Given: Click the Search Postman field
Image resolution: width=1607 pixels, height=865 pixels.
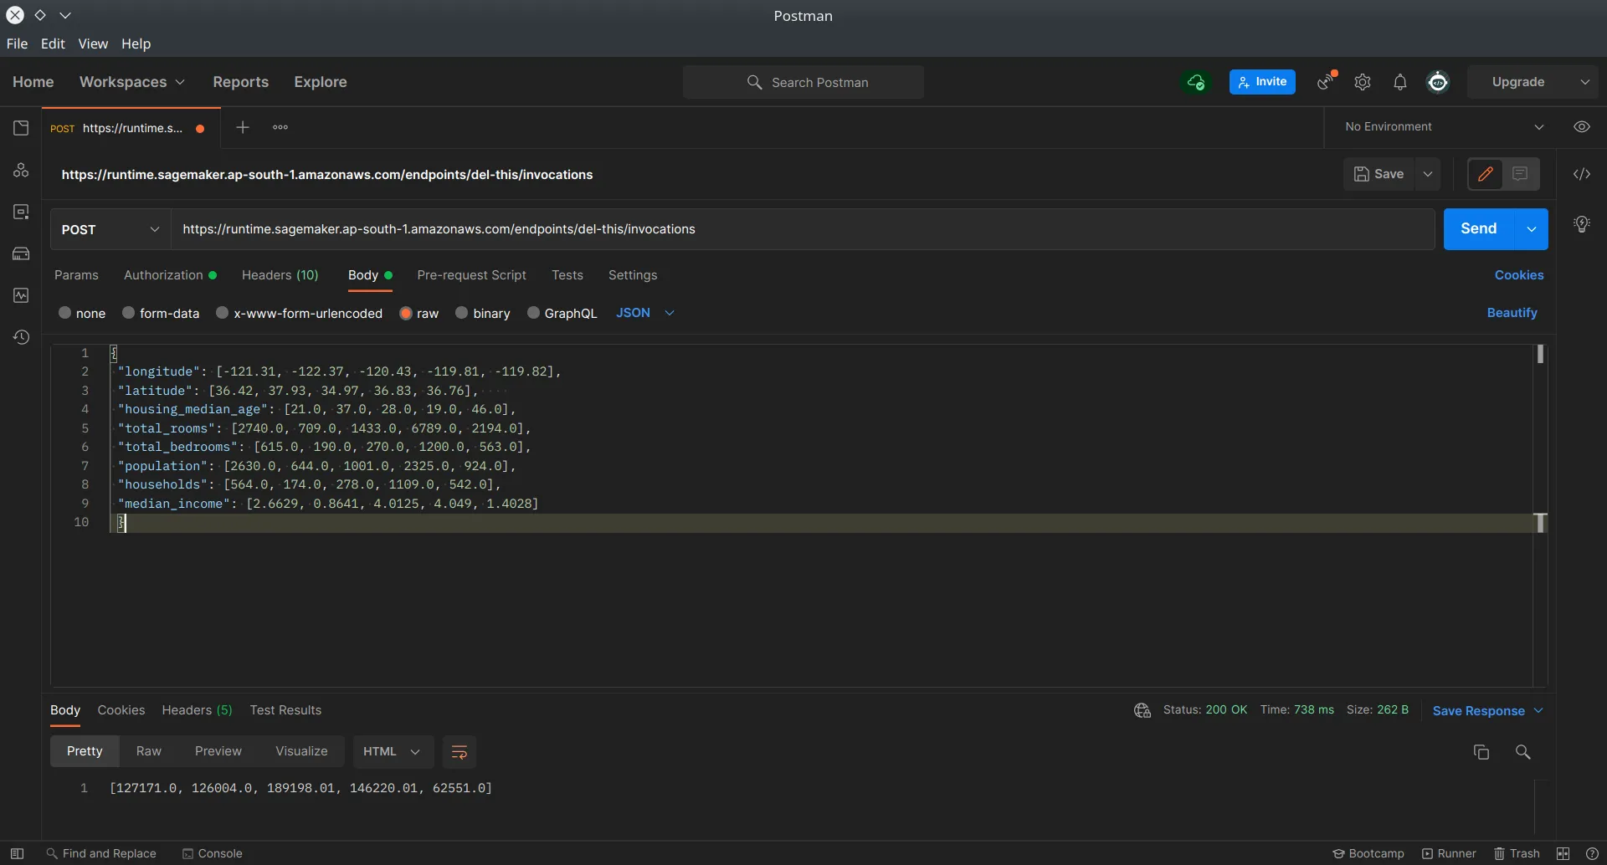Looking at the screenshot, I should [x=803, y=82].
